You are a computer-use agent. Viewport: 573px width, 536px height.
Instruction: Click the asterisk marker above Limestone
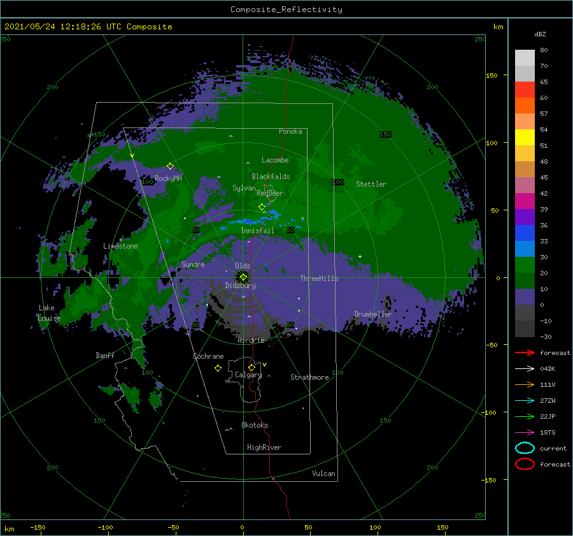120,240
